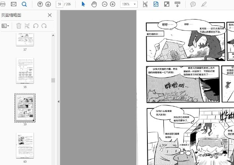Screen dimensions: 234x165
Task: Click the page number field showing 59
Action: (x=59, y=4)
